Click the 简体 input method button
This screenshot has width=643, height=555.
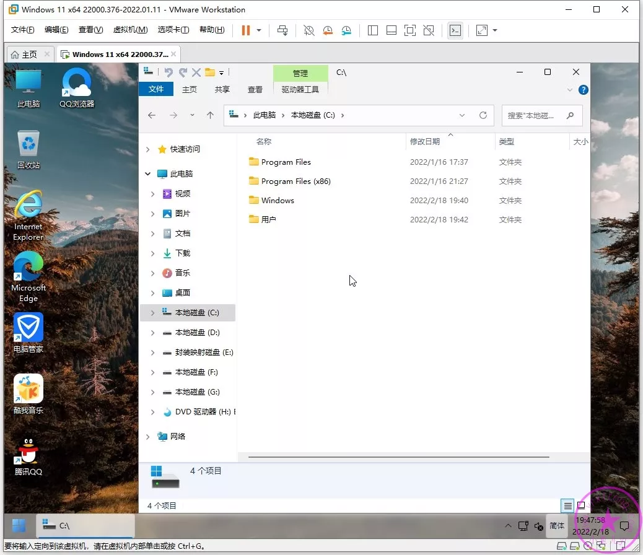click(x=557, y=526)
